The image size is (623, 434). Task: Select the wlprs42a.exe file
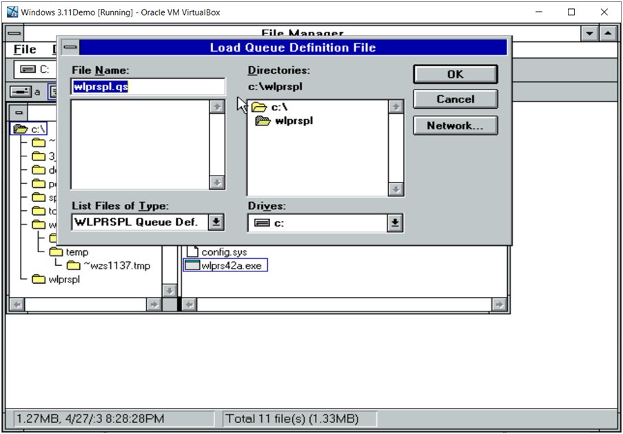[225, 265]
